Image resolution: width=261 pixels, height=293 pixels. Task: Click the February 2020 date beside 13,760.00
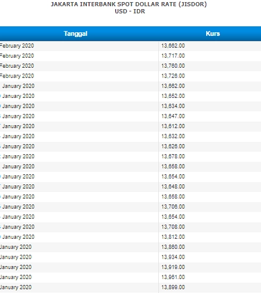tap(17, 66)
